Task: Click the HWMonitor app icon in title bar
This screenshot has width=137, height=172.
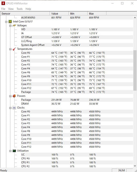Action: 3,3
